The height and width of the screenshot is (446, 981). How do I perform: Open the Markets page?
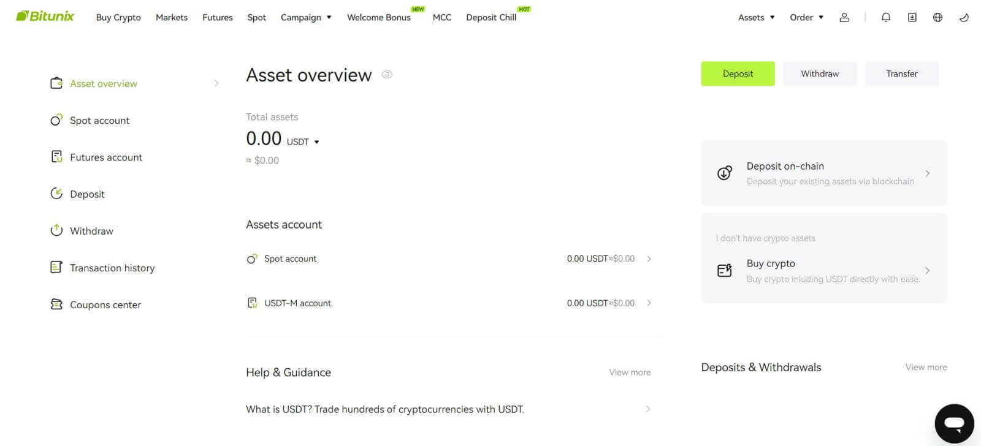tap(172, 17)
